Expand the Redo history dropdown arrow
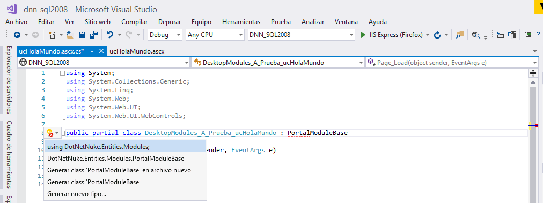Viewport: 543px width, 203px height. (138, 35)
